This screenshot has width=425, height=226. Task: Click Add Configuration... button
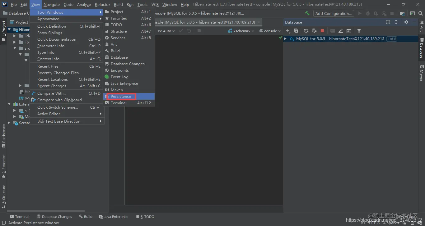tap(334, 13)
